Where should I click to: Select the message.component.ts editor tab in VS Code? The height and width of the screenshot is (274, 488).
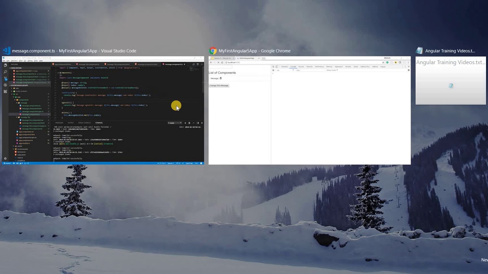tap(174, 64)
